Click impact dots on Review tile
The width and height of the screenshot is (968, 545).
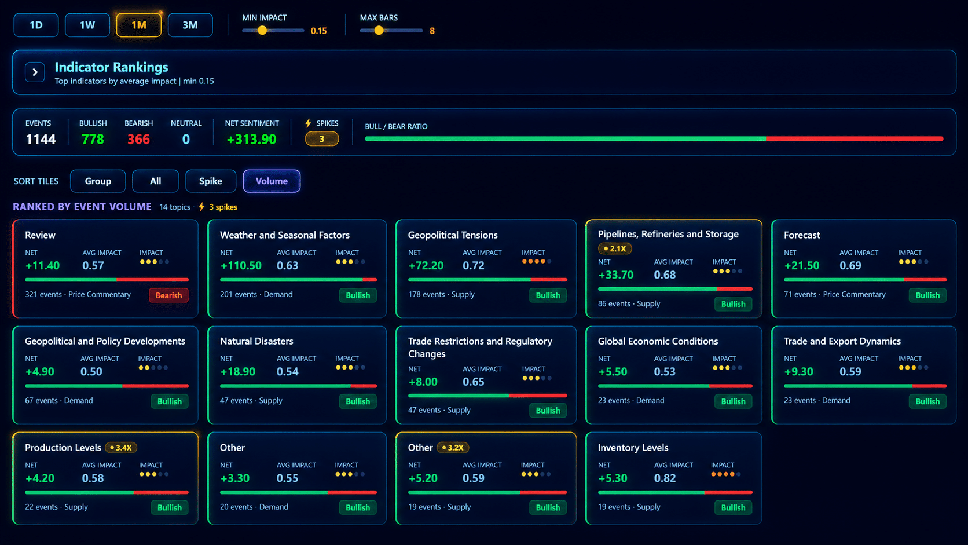(x=154, y=262)
